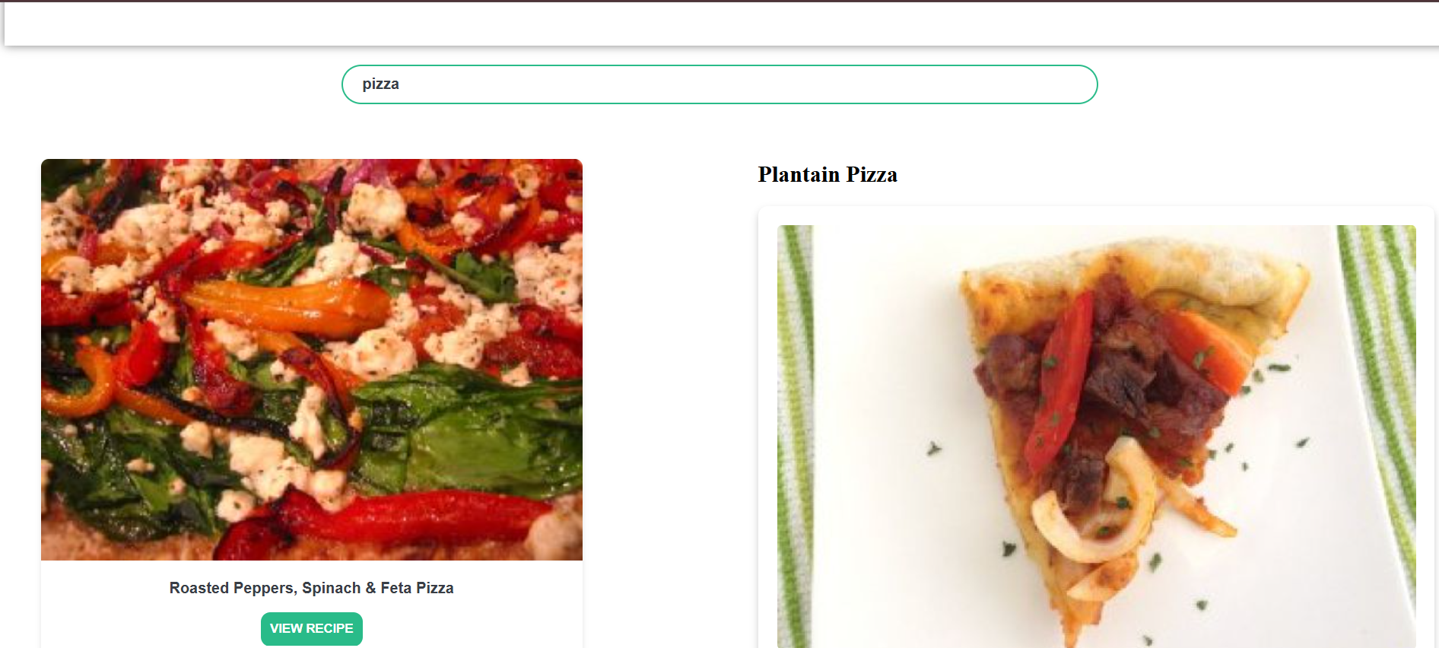Click the left green striped napkin in the photo

[x=795, y=437]
